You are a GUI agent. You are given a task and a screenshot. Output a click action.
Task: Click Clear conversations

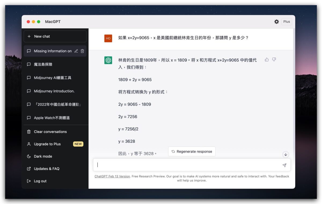(55, 132)
